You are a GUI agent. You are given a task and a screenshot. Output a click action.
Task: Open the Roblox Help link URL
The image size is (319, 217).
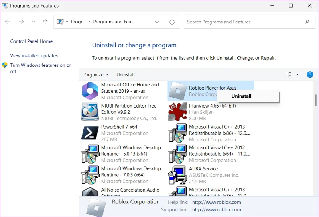pos(217,202)
